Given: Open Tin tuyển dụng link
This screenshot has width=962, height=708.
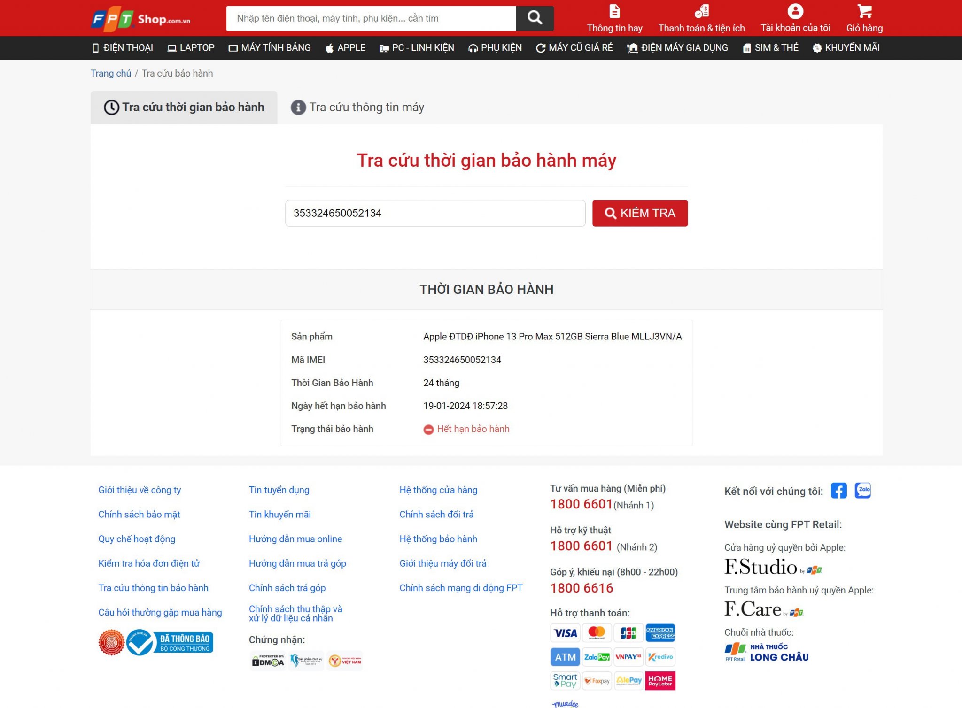Looking at the screenshot, I should 279,490.
